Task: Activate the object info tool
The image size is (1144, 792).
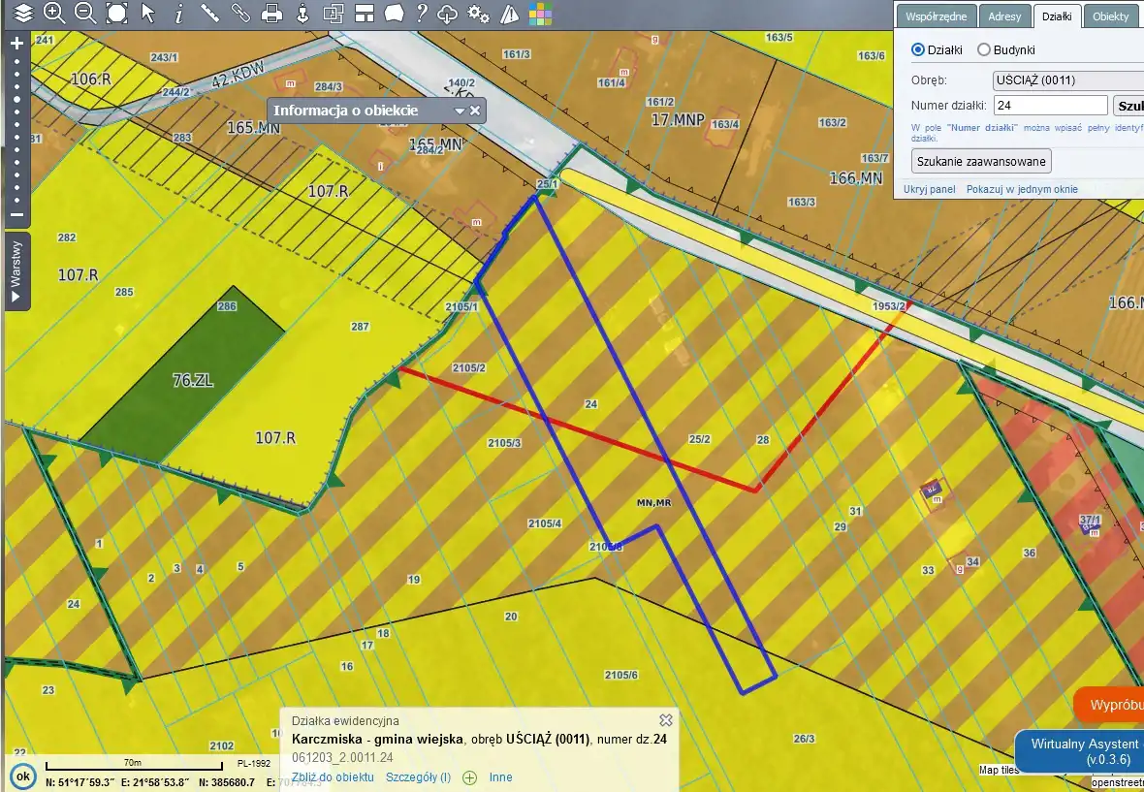Action: [178, 14]
